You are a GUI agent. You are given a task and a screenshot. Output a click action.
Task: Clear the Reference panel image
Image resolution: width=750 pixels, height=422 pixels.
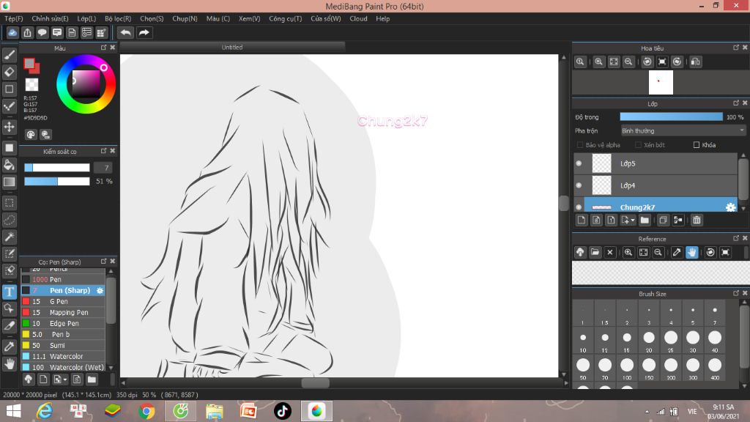tap(610, 252)
